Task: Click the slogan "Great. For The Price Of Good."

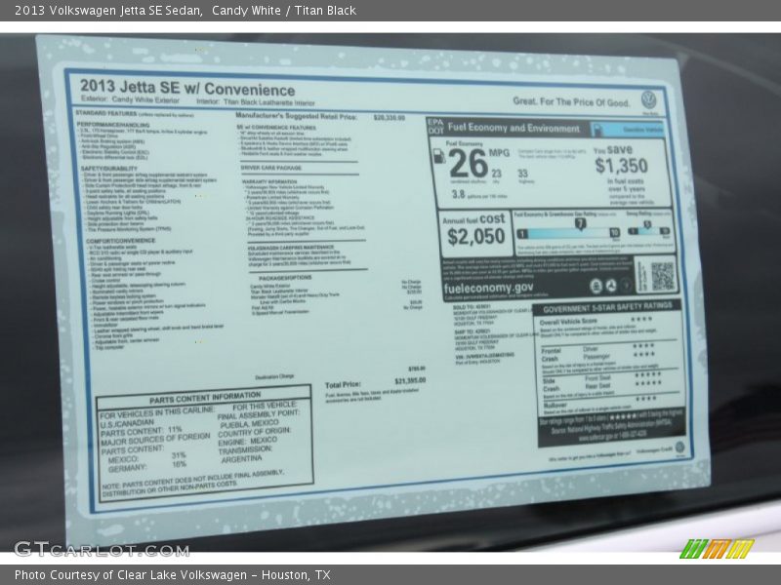Action: (x=571, y=101)
